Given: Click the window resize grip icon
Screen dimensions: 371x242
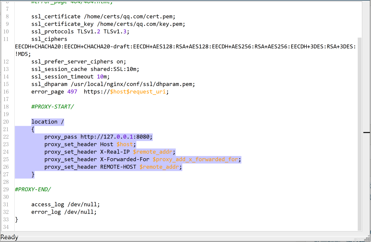Looking at the screenshot, I should coord(367,239).
